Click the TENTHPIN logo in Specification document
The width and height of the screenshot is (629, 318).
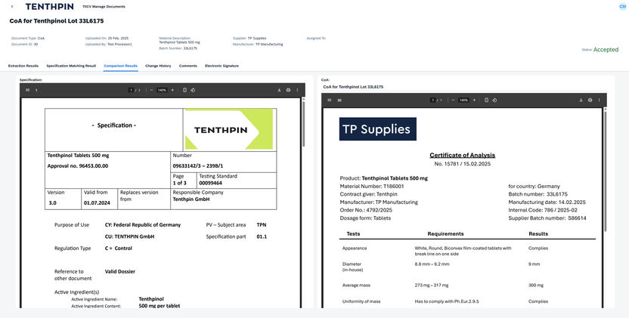229,129
